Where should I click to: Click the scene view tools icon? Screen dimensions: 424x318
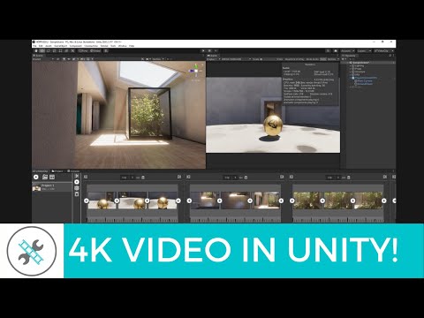click(142, 59)
